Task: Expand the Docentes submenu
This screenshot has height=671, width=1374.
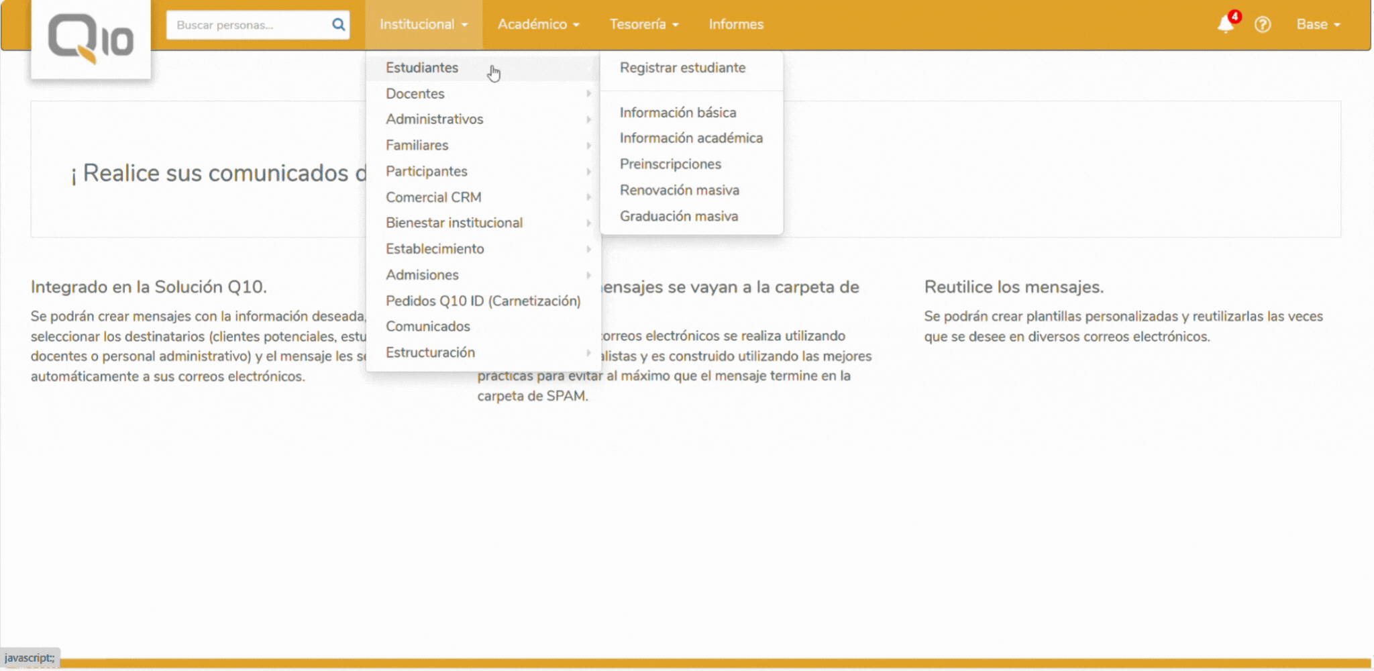Action: pos(415,94)
